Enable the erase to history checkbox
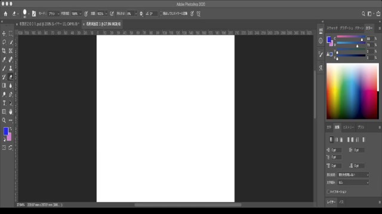The width and height of the screenshot is (382, 214). pos(161,14)
